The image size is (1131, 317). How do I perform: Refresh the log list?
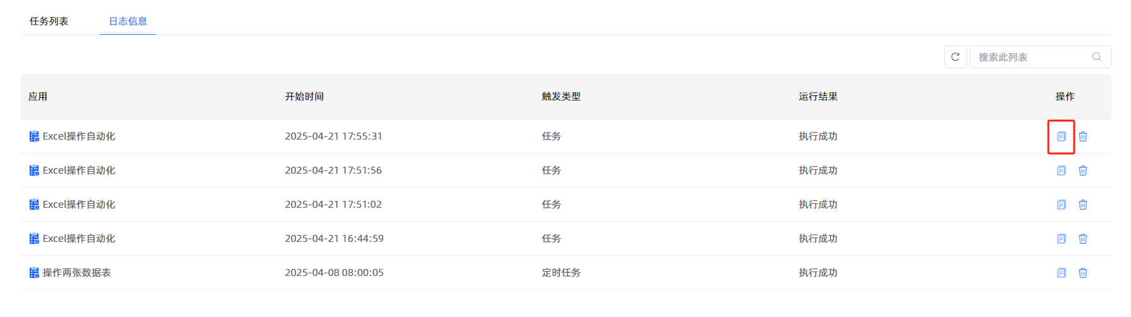tap(956, 57)
